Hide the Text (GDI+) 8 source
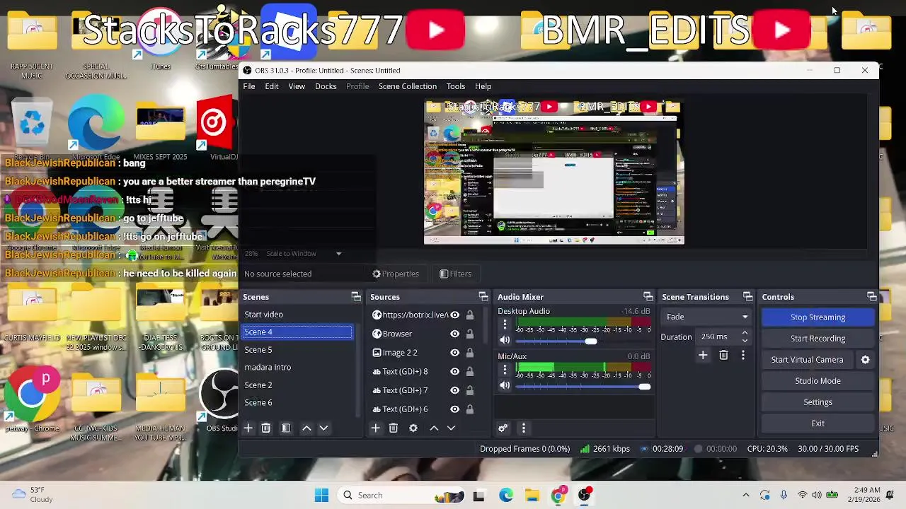 (x=455, y=372)
